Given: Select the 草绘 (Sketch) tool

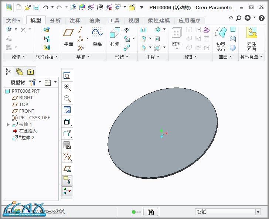Looking at the screenshot, I should click(97, 37).
